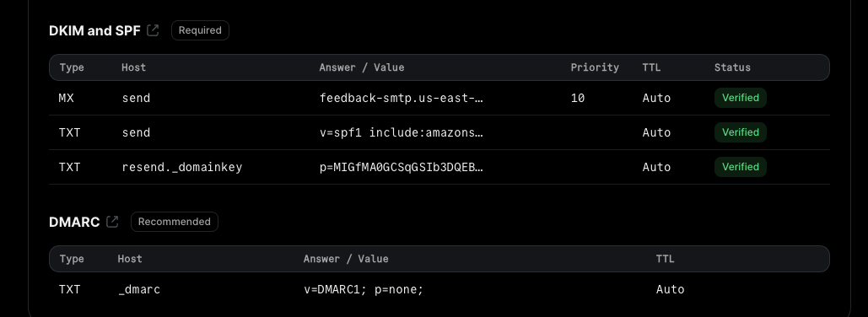Copy the feedback-smtp MX record value

click(x=402, y=98)
